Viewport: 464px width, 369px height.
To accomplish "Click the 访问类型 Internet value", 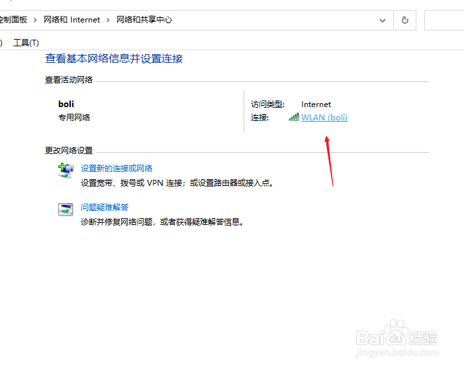I will point(316,104).
